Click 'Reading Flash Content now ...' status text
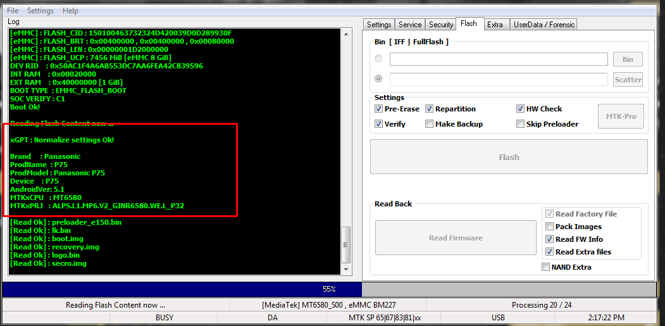 pos(115,304)
